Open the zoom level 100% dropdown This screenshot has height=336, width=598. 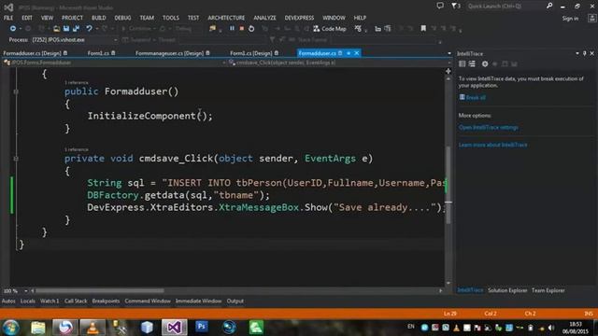(25, 290)
